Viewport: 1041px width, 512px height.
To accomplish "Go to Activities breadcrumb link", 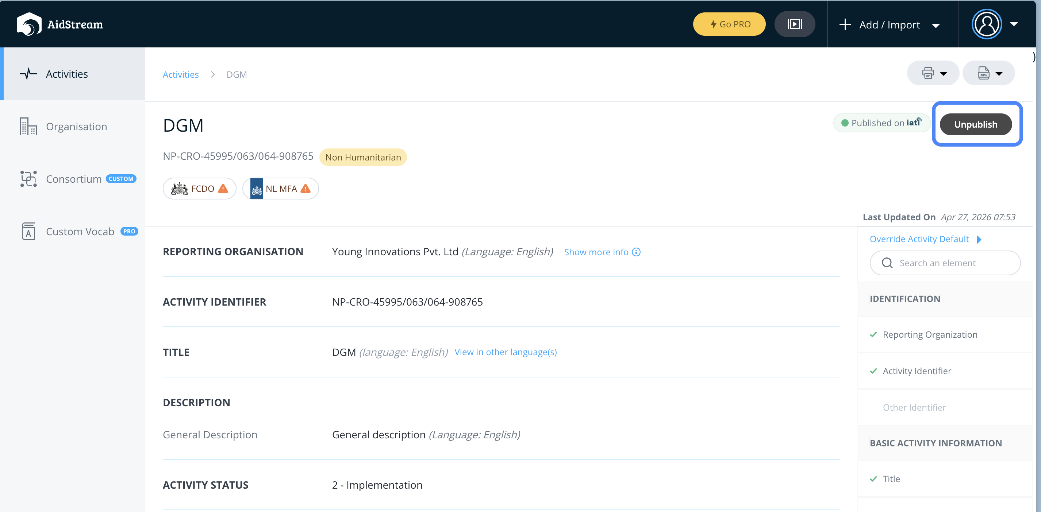I will coord(181,74).
